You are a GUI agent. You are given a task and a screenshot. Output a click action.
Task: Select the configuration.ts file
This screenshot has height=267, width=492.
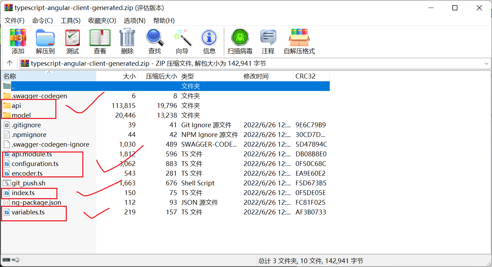coord(35,164)
